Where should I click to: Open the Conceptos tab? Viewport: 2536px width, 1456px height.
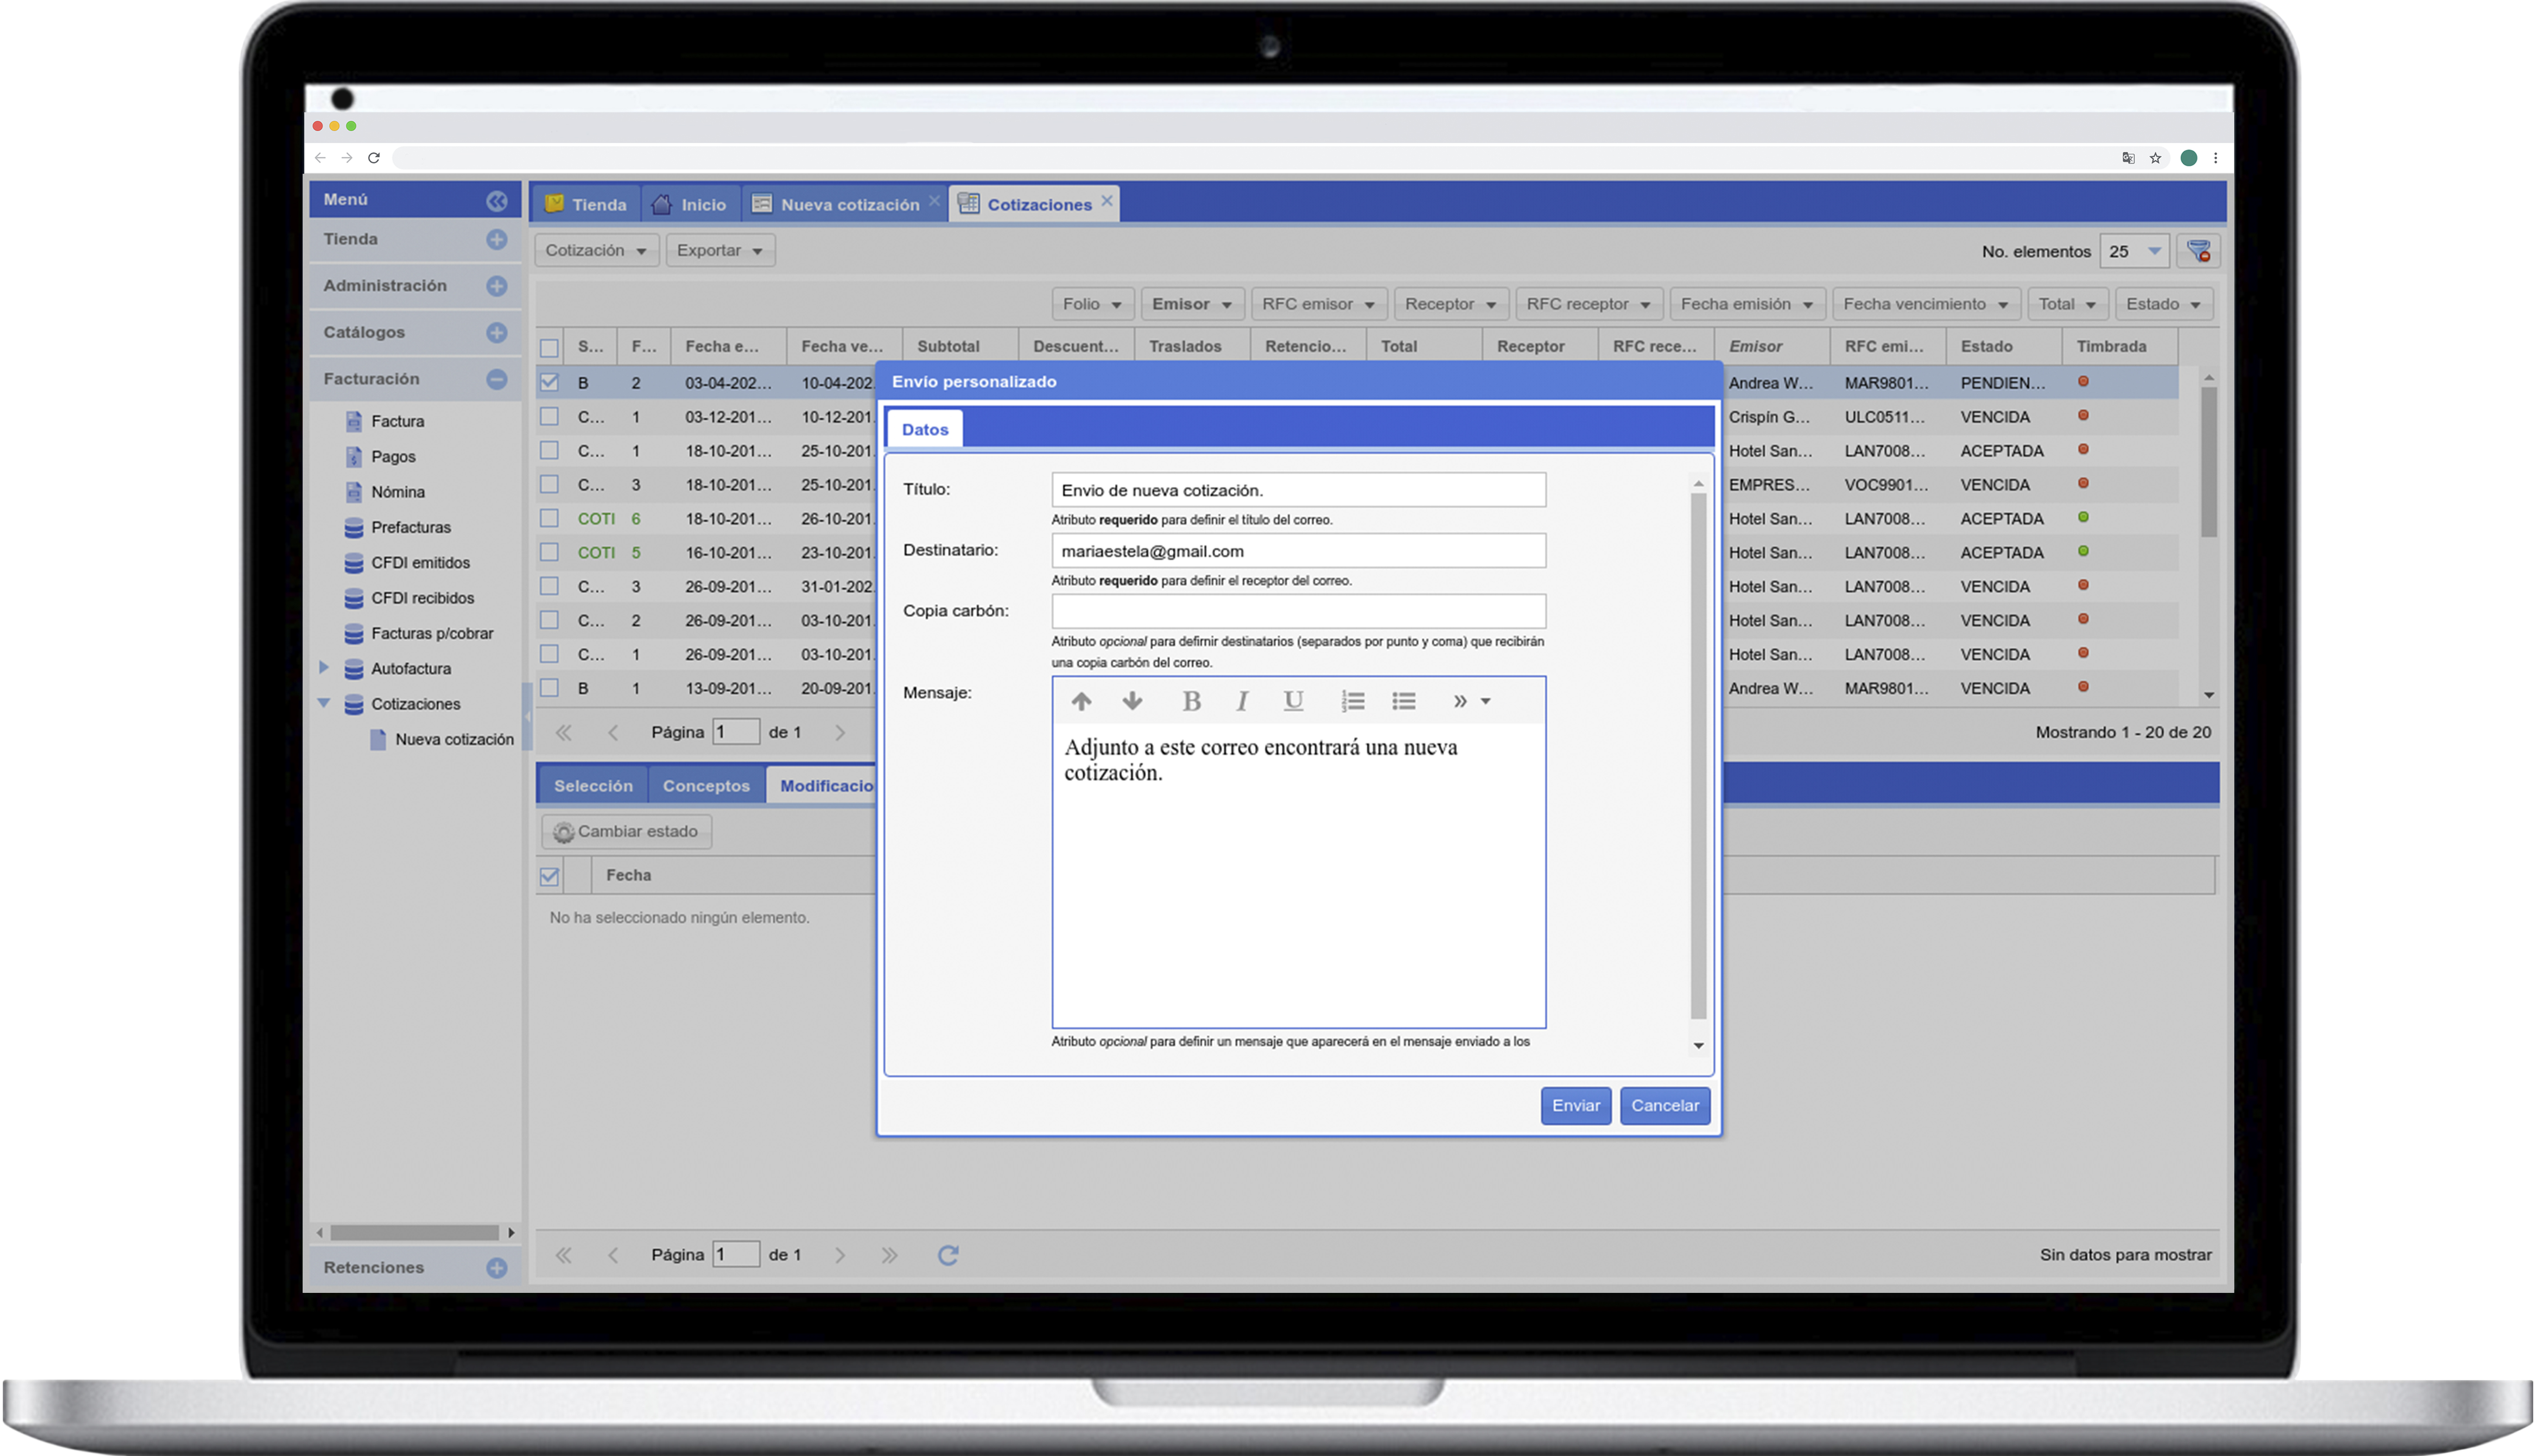705,785
